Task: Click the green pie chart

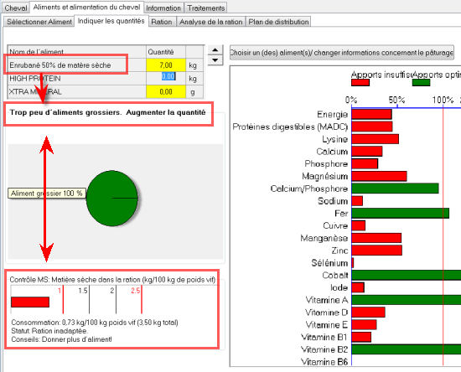Action: click(112, 199)
